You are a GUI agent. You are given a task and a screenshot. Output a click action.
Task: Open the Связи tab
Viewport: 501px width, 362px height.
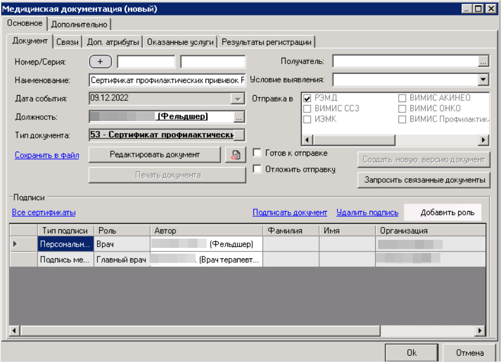(x=67, y=42)
